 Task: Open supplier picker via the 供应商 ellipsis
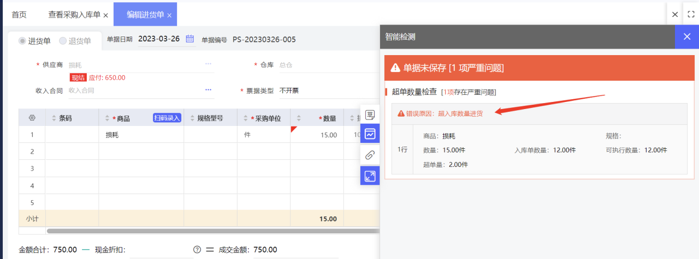tap(208, 64)
